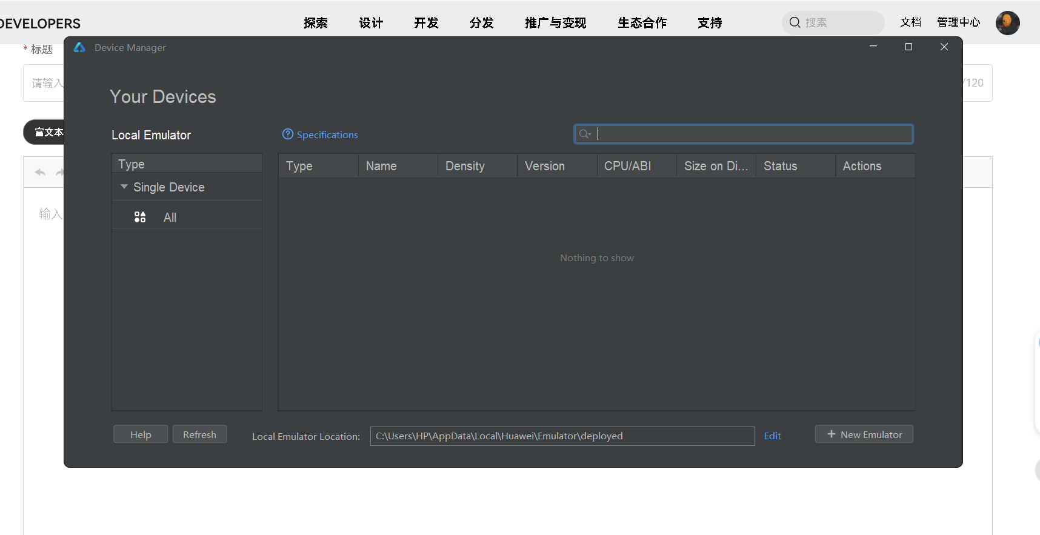Image resolution: width=1040 pixels, height=535 pixels.
Task: Click the Local Emulator label
Action: point(151,135)
